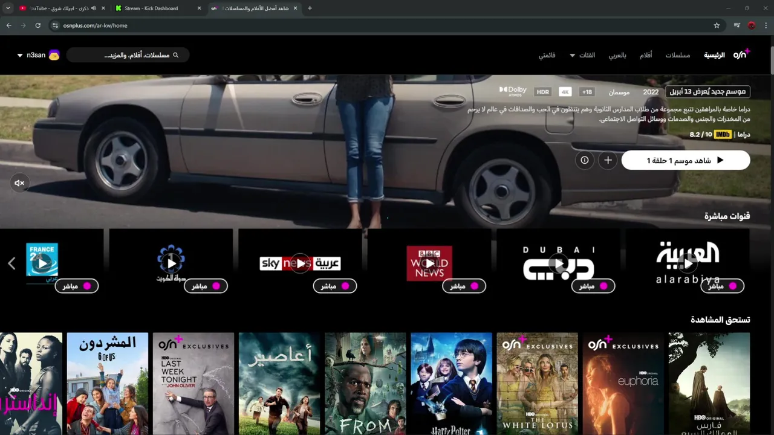Image resolution: width=774 pixels, height=435 pixels.
Task: Play Dubai TV live channel
Action: coord(558,263)
